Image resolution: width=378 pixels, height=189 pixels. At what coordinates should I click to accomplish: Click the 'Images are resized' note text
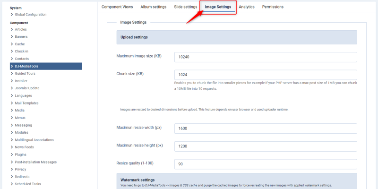(204, 110)
